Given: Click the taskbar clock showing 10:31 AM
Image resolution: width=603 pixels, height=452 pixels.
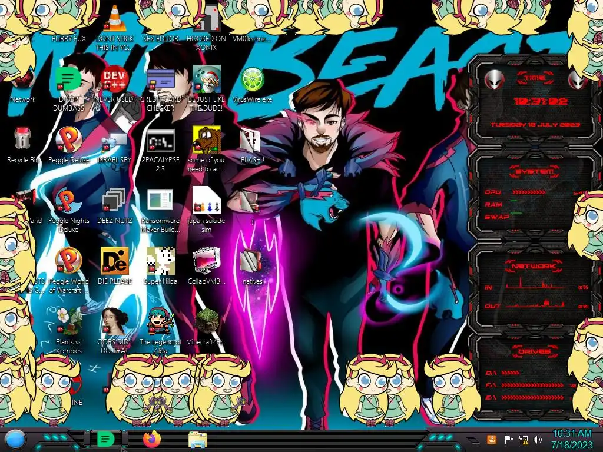Looking at the screenshot, I should point(571,439).
